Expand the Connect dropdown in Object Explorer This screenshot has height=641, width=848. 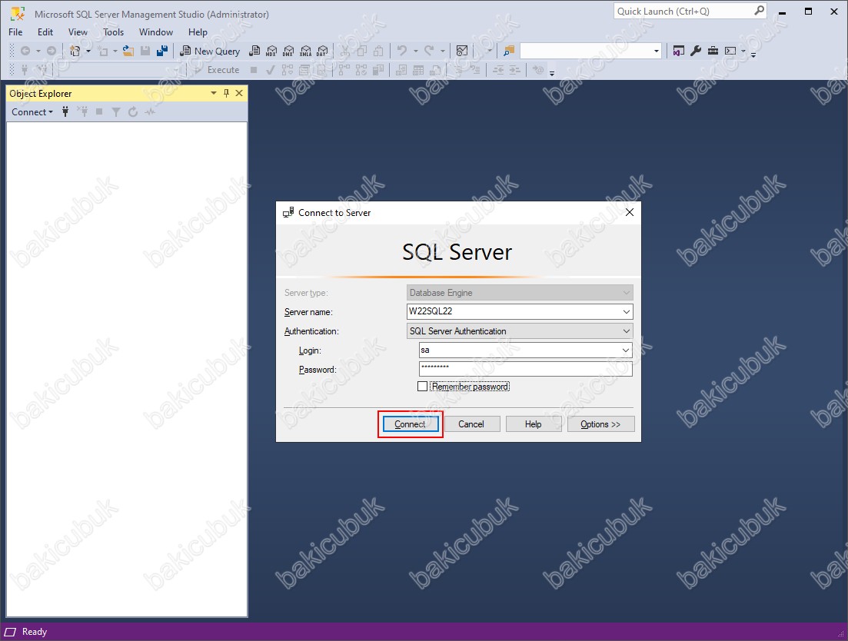32,112
